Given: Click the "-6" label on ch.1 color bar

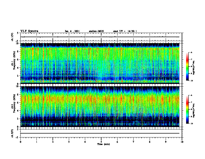Looking at the screenshot, I should click(x=191, y=52).
